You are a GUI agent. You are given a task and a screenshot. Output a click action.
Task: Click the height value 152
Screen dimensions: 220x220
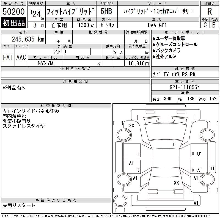coord(213,99)
